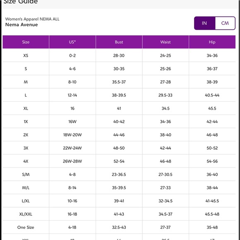
Task: Click the Women's Apparel NEMA ALL text
Action: pyautogui.click(x=32, y=19)
